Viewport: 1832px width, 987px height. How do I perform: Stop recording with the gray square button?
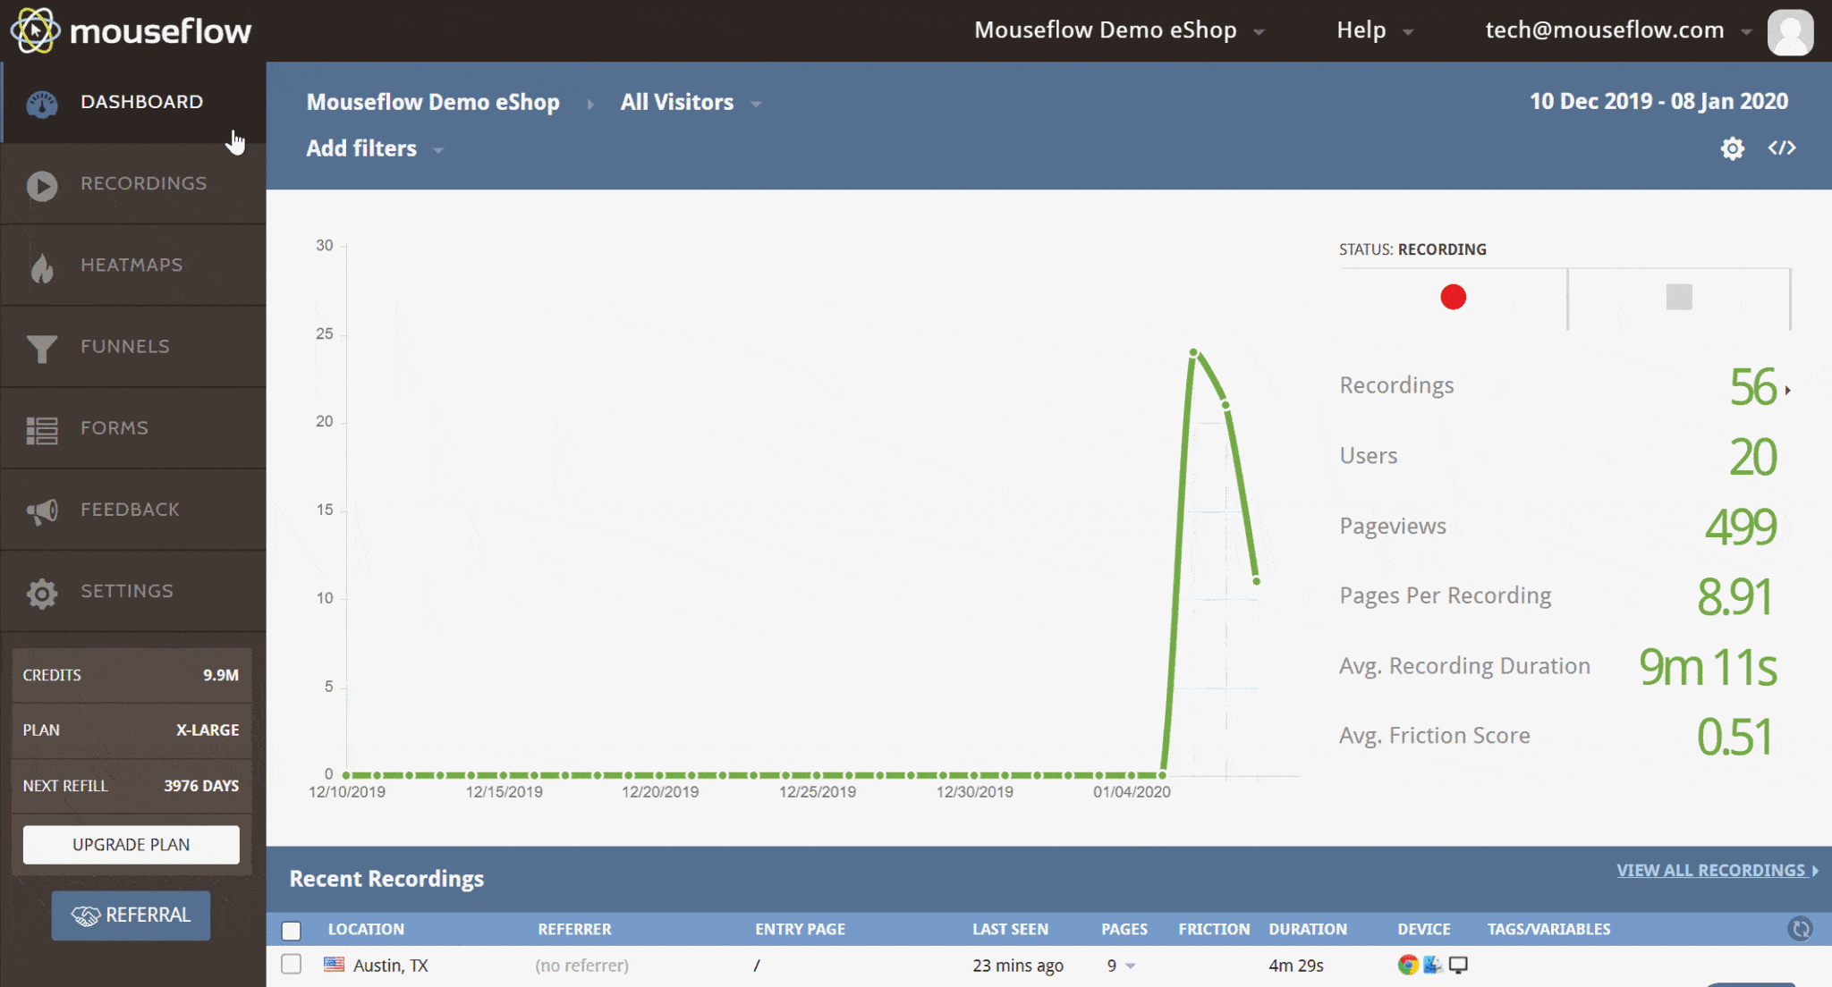pyautogui.click(x=1679, y=297)
